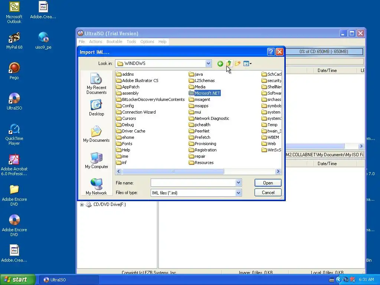Select the Network Diagnostic folder

[209, 118]
